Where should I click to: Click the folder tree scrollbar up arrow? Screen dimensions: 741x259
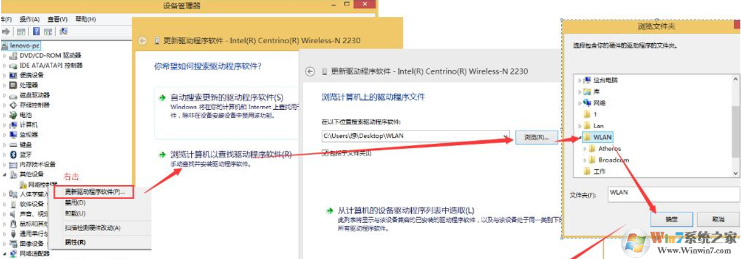pos(736,80)
